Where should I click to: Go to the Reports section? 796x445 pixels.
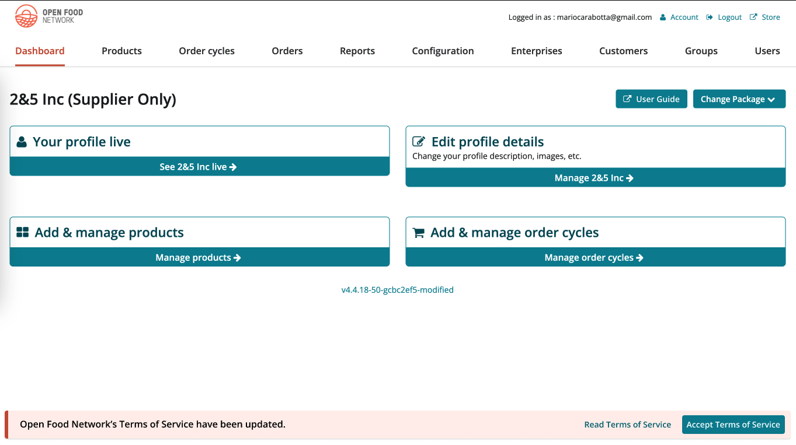tap(357, 51)
